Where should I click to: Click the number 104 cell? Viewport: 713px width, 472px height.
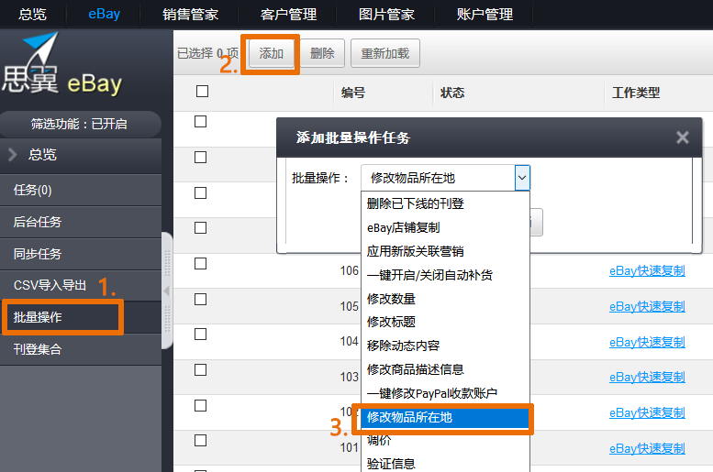[350, 342]
